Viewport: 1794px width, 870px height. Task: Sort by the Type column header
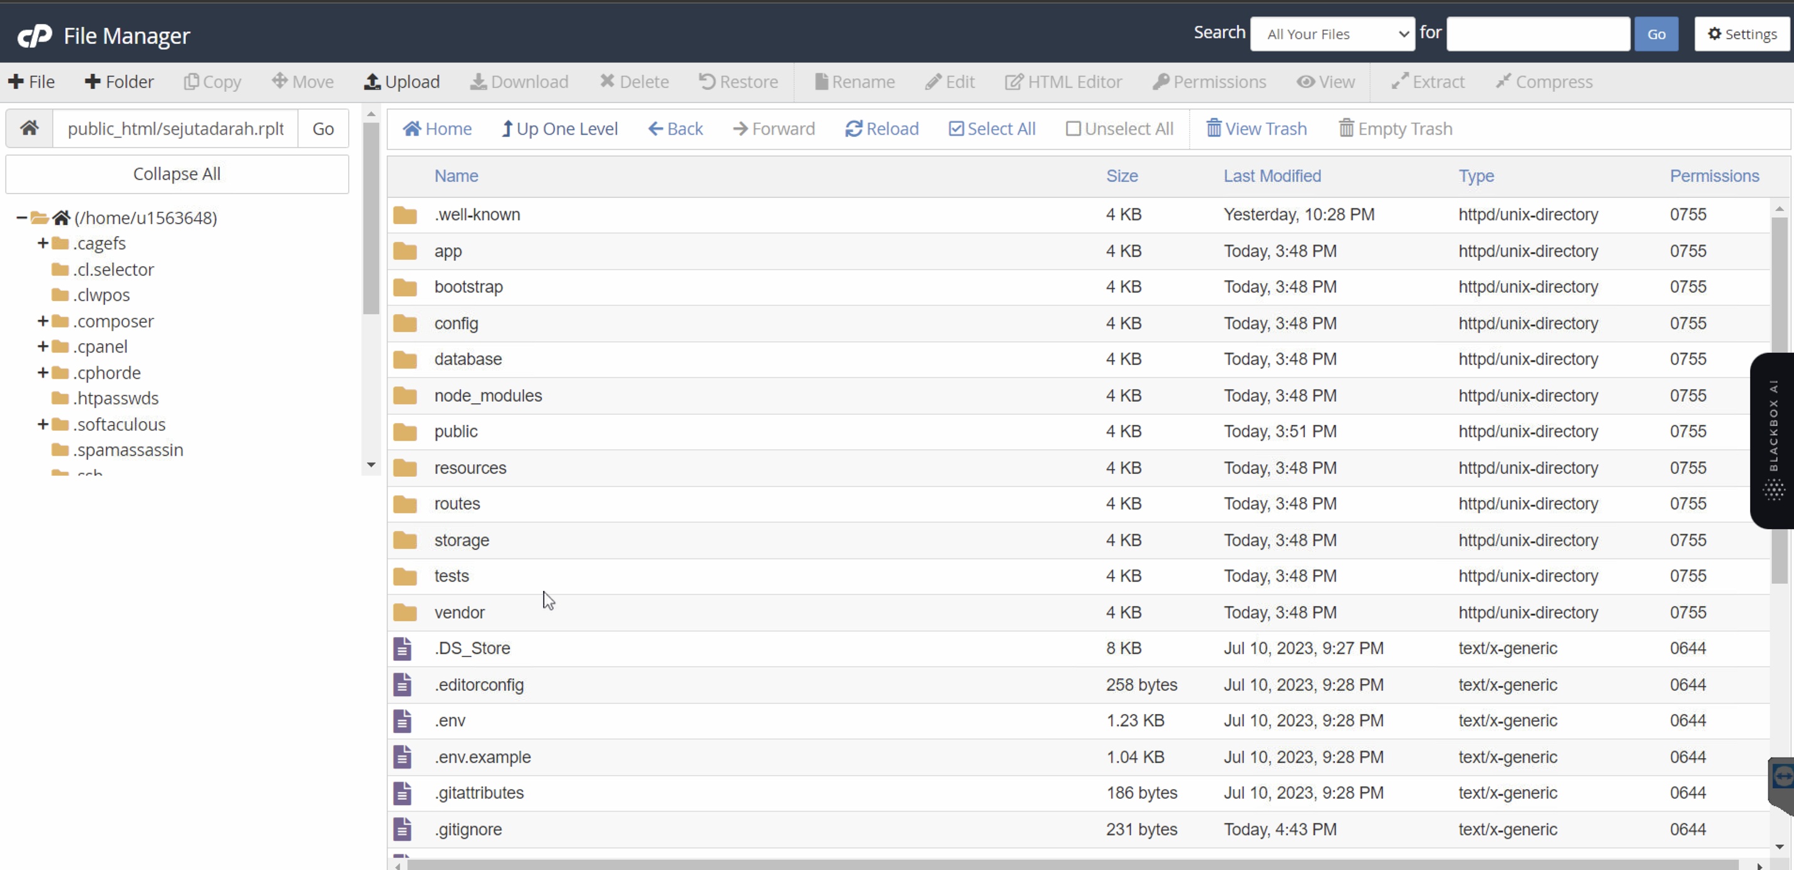tap(1476, 176)
